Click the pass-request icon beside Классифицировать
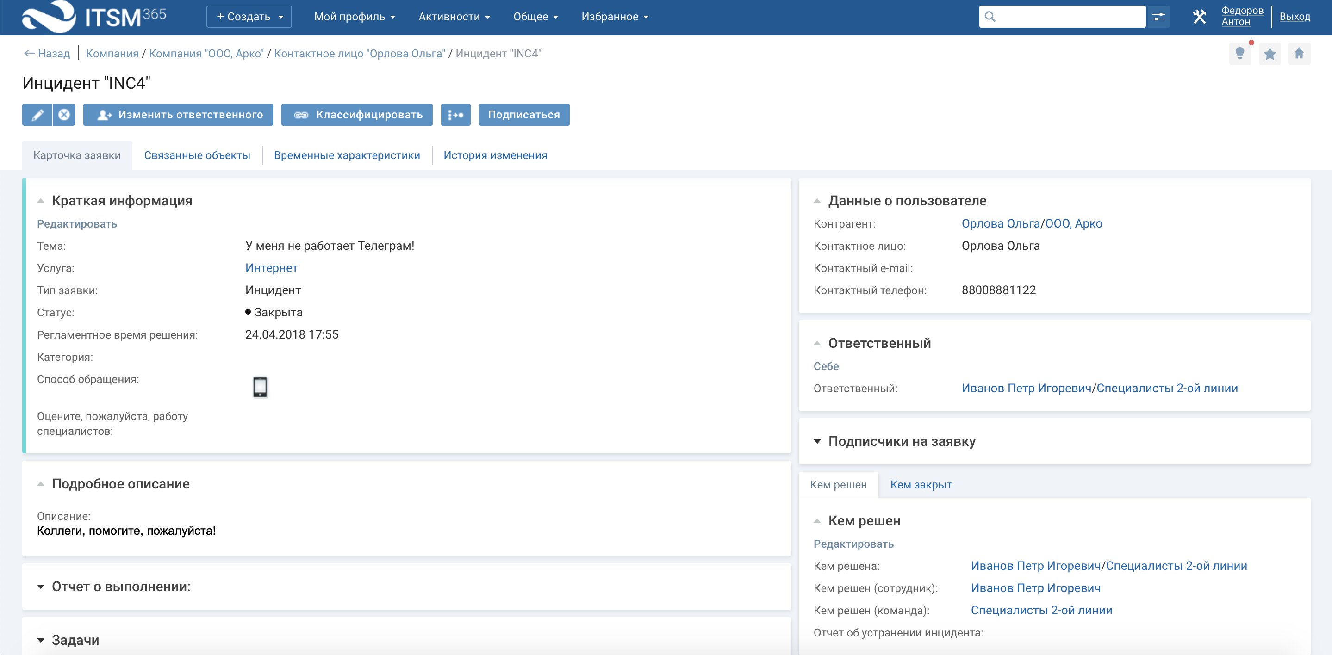The height and width of the screenshot is (655, 1332). pos(455,115)
